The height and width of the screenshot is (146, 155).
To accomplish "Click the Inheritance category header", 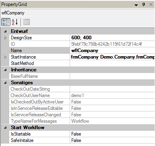I will point(24,70).
